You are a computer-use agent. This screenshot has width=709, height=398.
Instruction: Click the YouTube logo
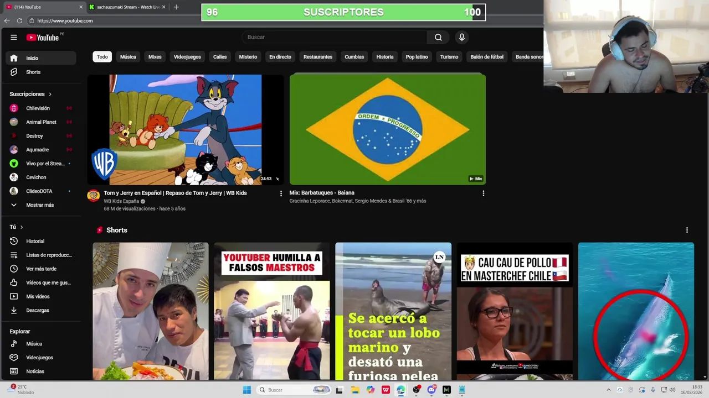(x=42, y=37)
